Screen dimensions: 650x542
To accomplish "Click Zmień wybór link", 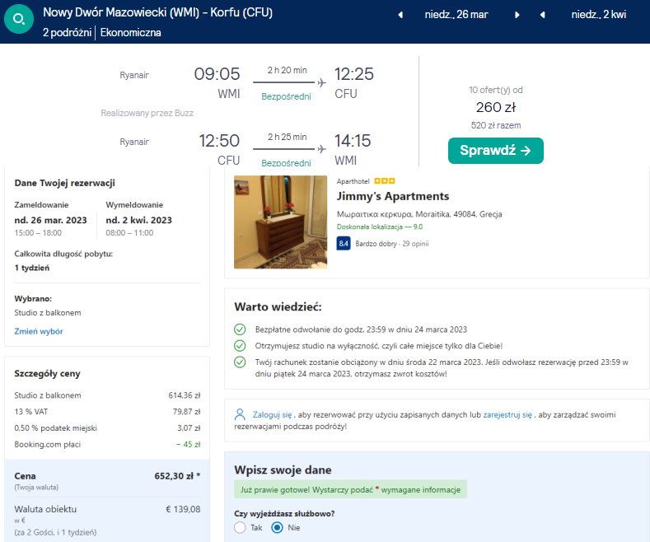I will click(x=39, y=331).
